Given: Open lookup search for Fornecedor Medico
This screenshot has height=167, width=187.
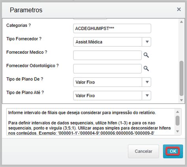Looking at the screenshot, I should point(146,55).
